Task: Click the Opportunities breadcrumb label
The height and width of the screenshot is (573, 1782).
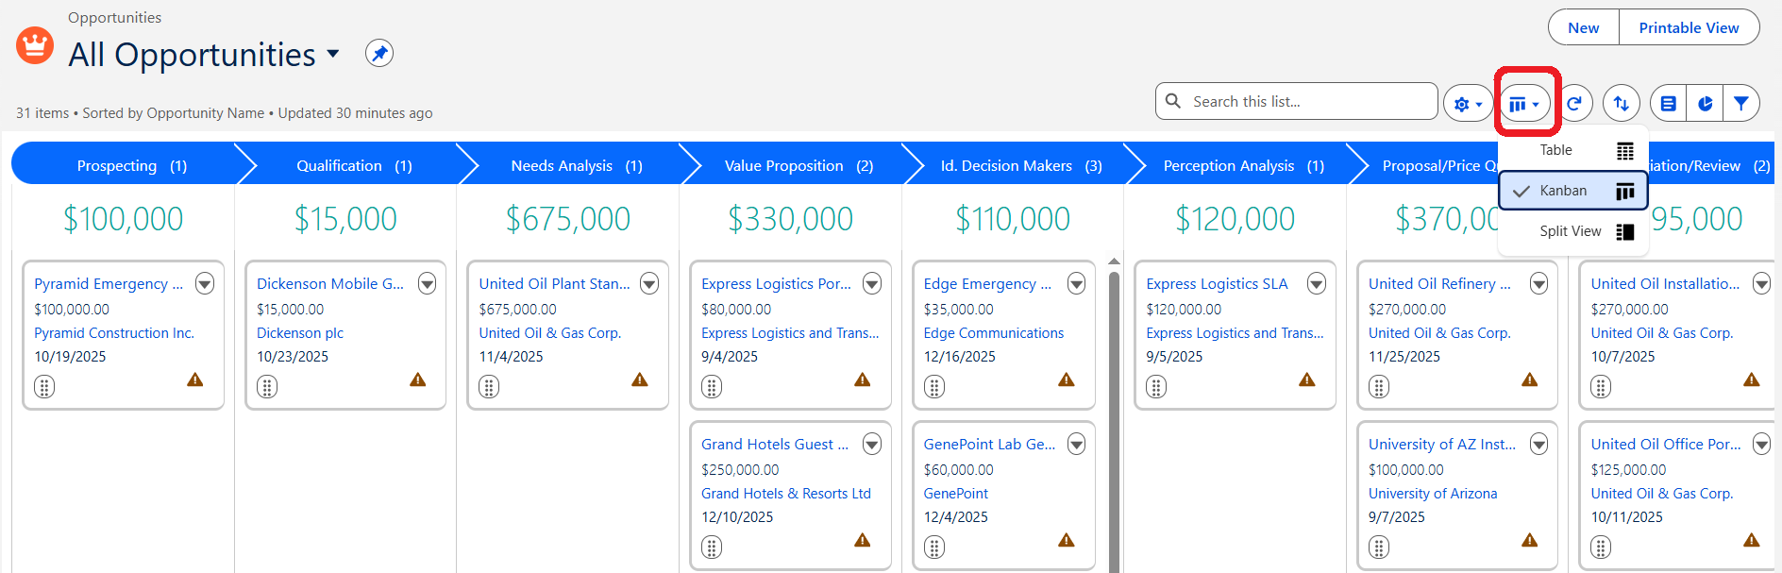Action: coord(114,17)
